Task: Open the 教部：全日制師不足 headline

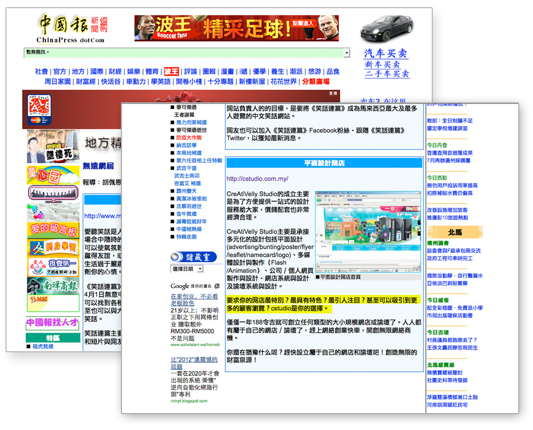Action: (x=450, y=121)
